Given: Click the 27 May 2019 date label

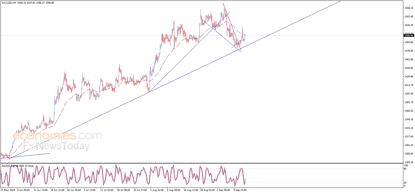Looking at the screenshot, I should tap(8, 190).
